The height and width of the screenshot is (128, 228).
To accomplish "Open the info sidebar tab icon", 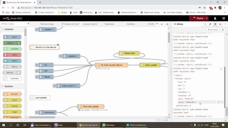I will coord(205,24).
